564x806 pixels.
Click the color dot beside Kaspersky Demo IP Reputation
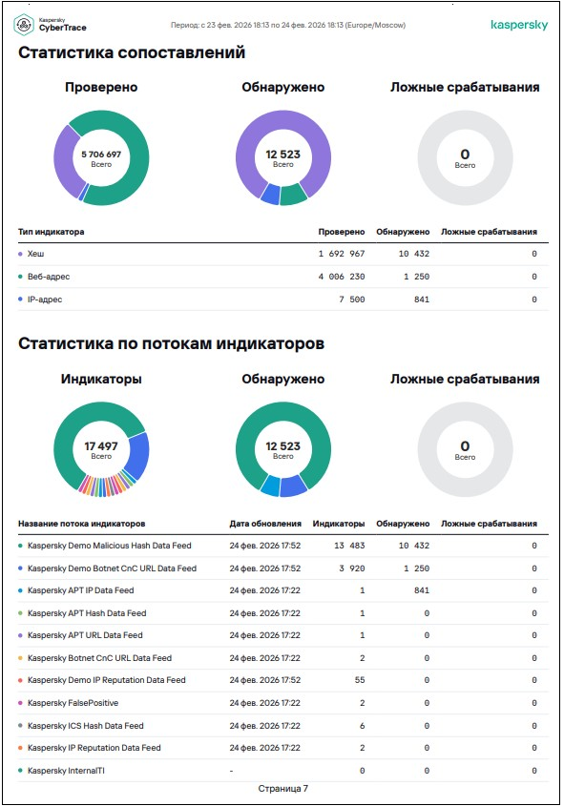[21, 680]
